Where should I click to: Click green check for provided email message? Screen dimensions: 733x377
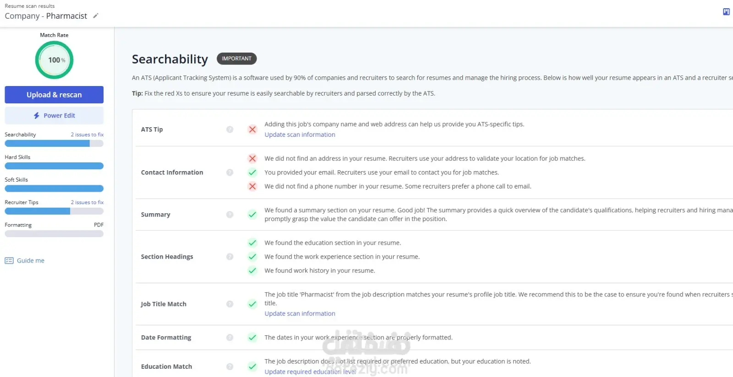point(252,172)
